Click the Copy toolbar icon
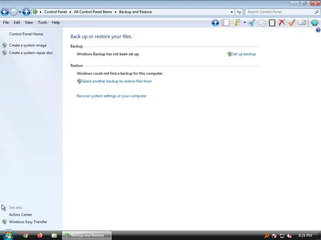 point(262,22)
